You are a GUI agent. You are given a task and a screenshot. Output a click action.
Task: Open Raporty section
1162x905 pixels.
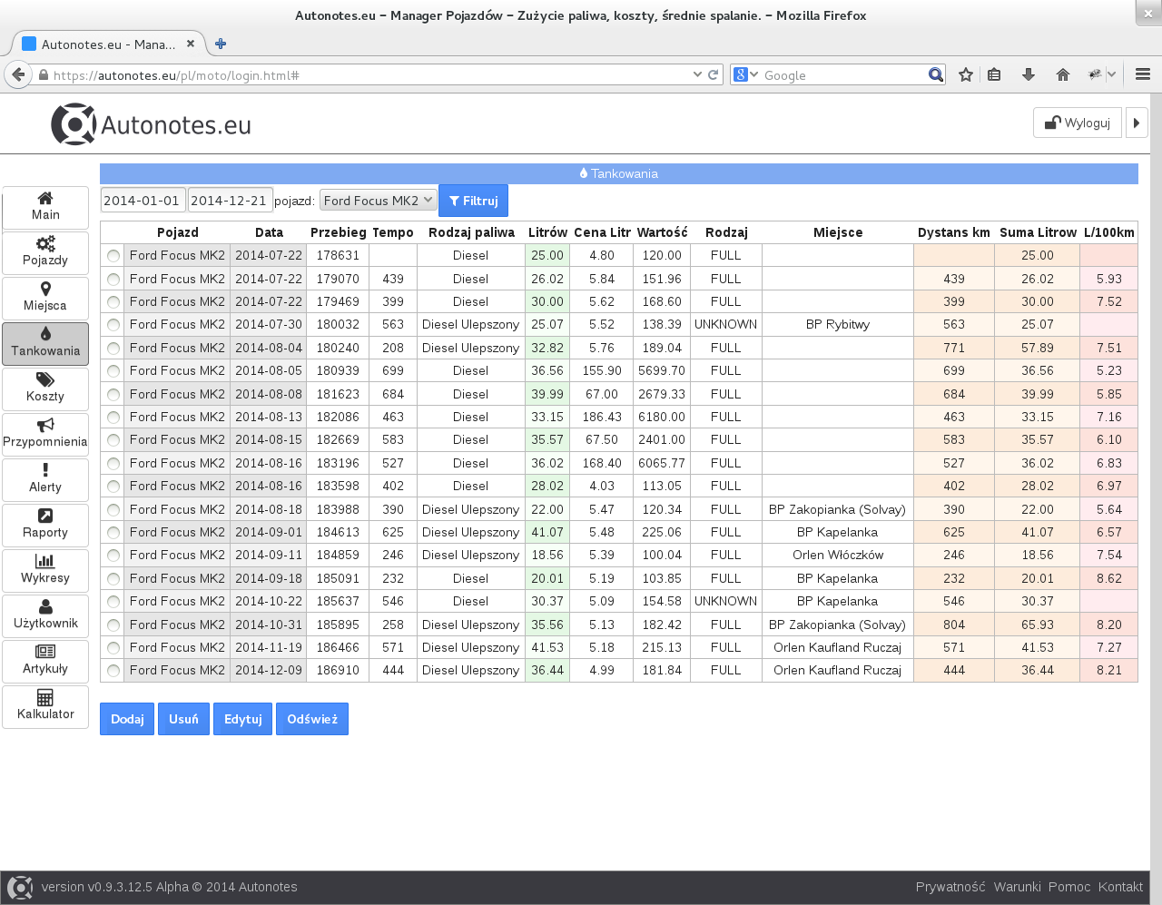pos(45,525)
